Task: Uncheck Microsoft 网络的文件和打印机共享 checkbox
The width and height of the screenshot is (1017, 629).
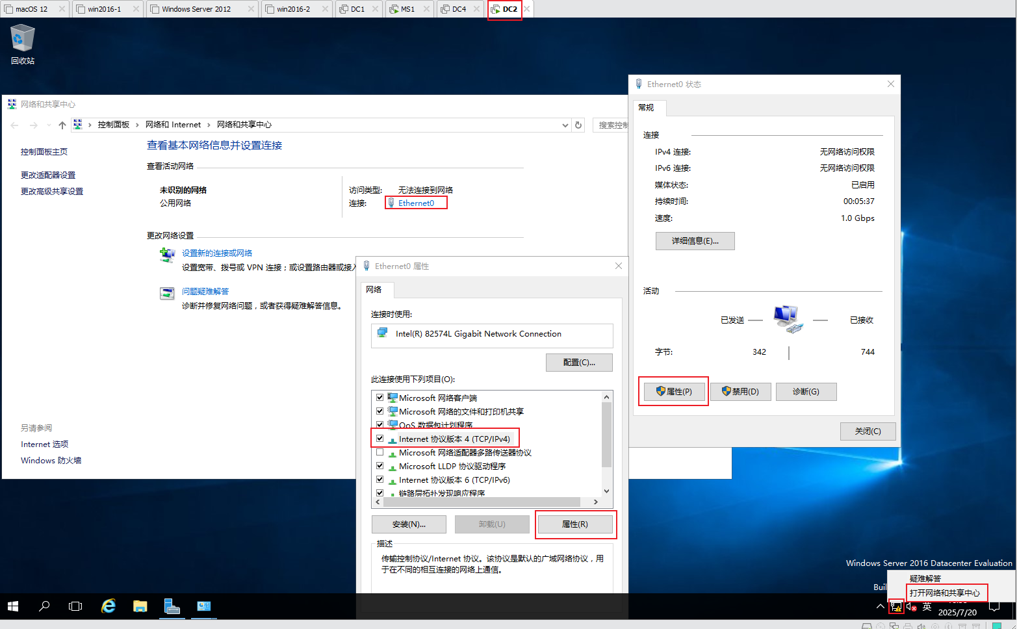Action: click(380, 411)
